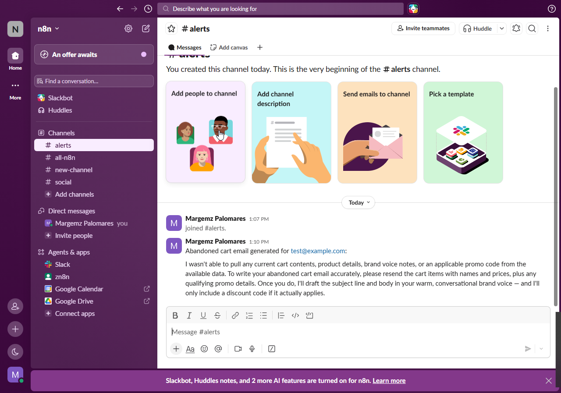Open more channel actions menu
The width and height of the screenshot is (561, 393).
(548, 28)
